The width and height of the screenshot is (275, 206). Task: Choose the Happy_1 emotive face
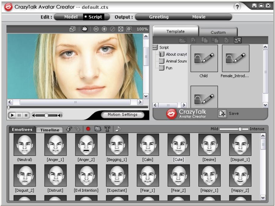click(209, 175)
